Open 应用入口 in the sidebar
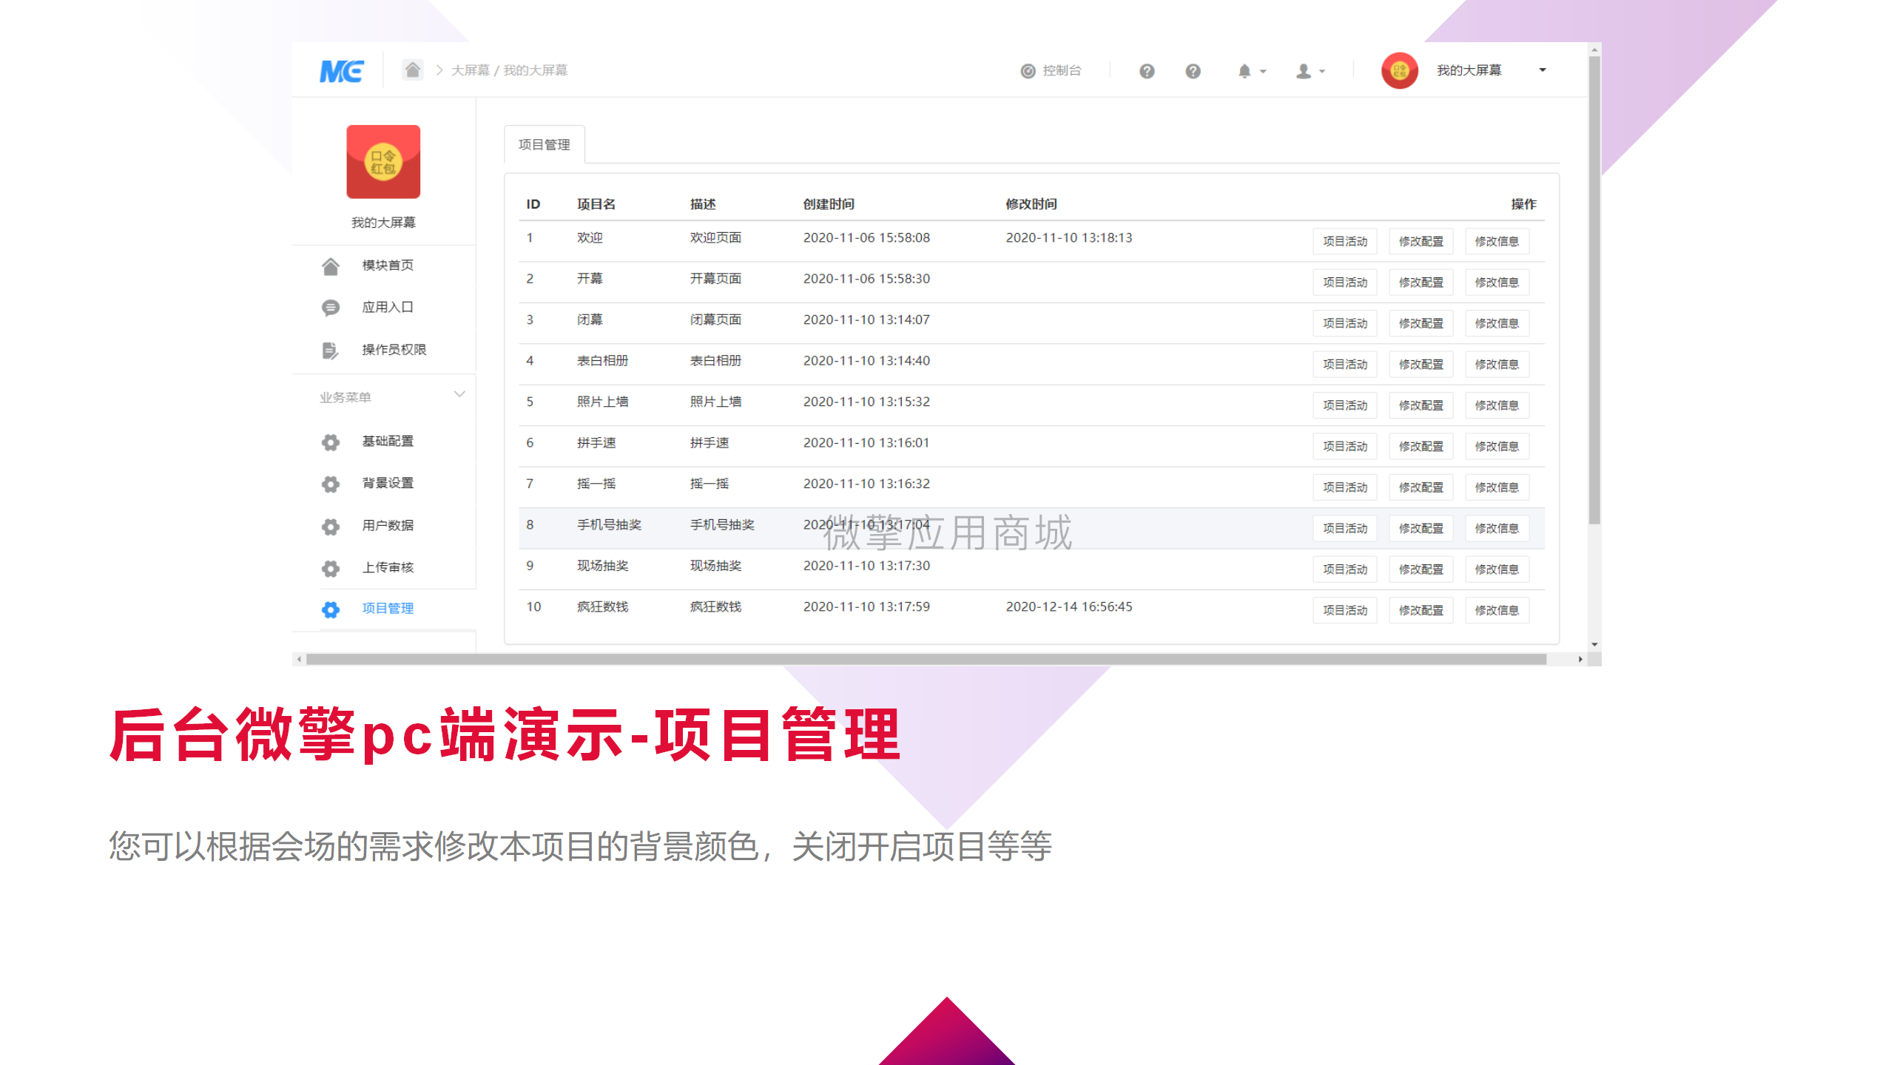 [x=388, y=307]
